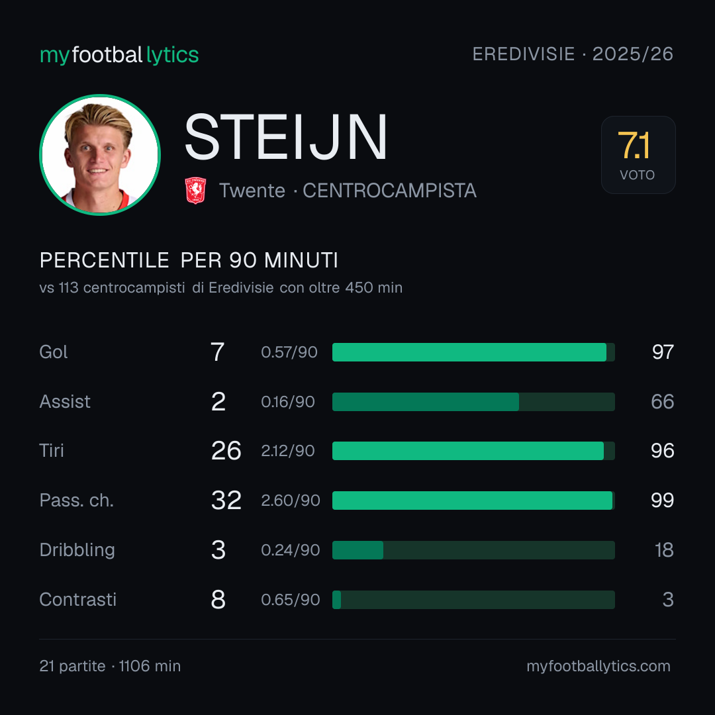Viewport: 715px width, 715px height.
Task: Click the Gol percentile bar
Action: (473, 352)
